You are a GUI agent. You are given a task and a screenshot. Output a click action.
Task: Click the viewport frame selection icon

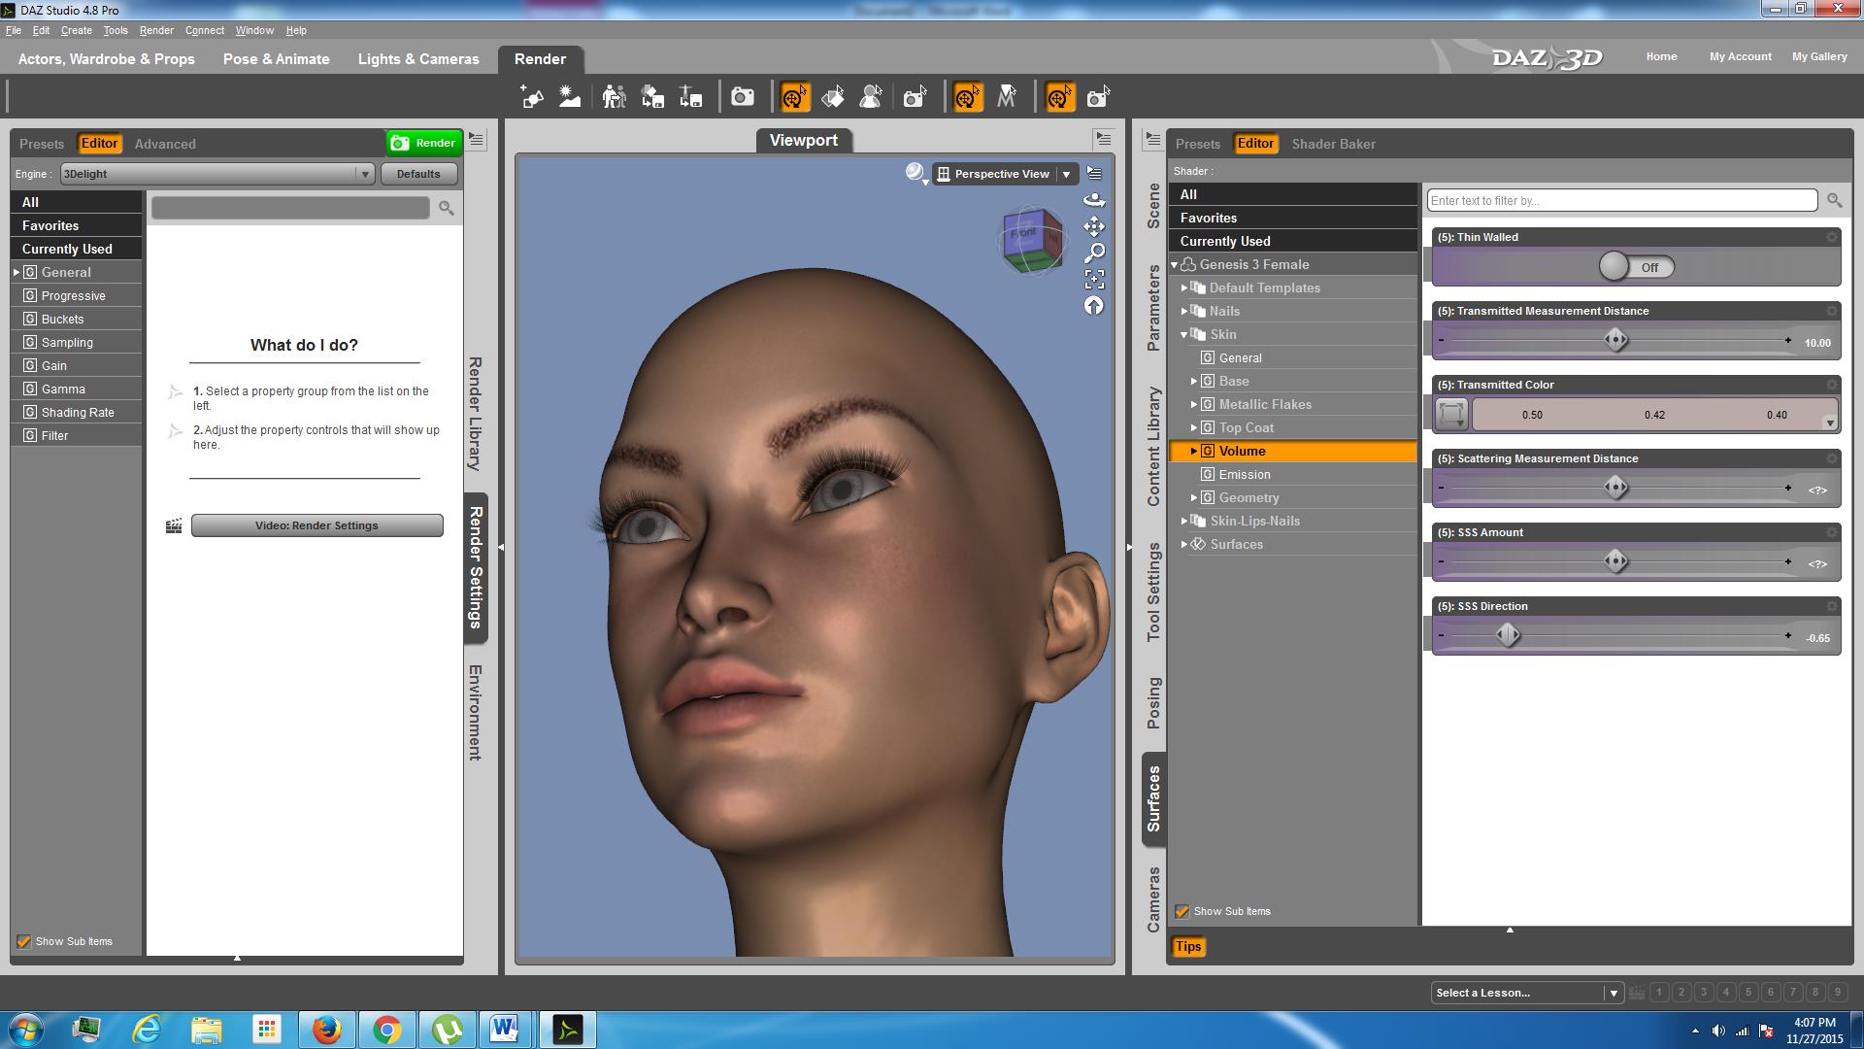point(1094,280)
